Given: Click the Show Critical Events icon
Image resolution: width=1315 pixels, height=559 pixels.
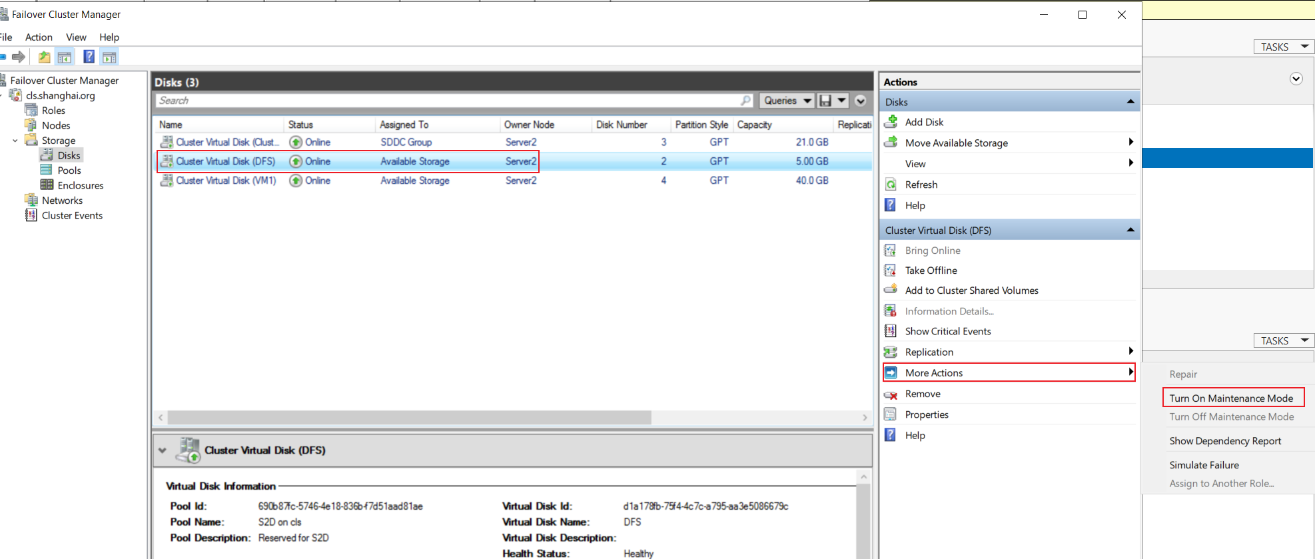Looking at the screenshot, I should pyautogui.click(x=891, y=331).
